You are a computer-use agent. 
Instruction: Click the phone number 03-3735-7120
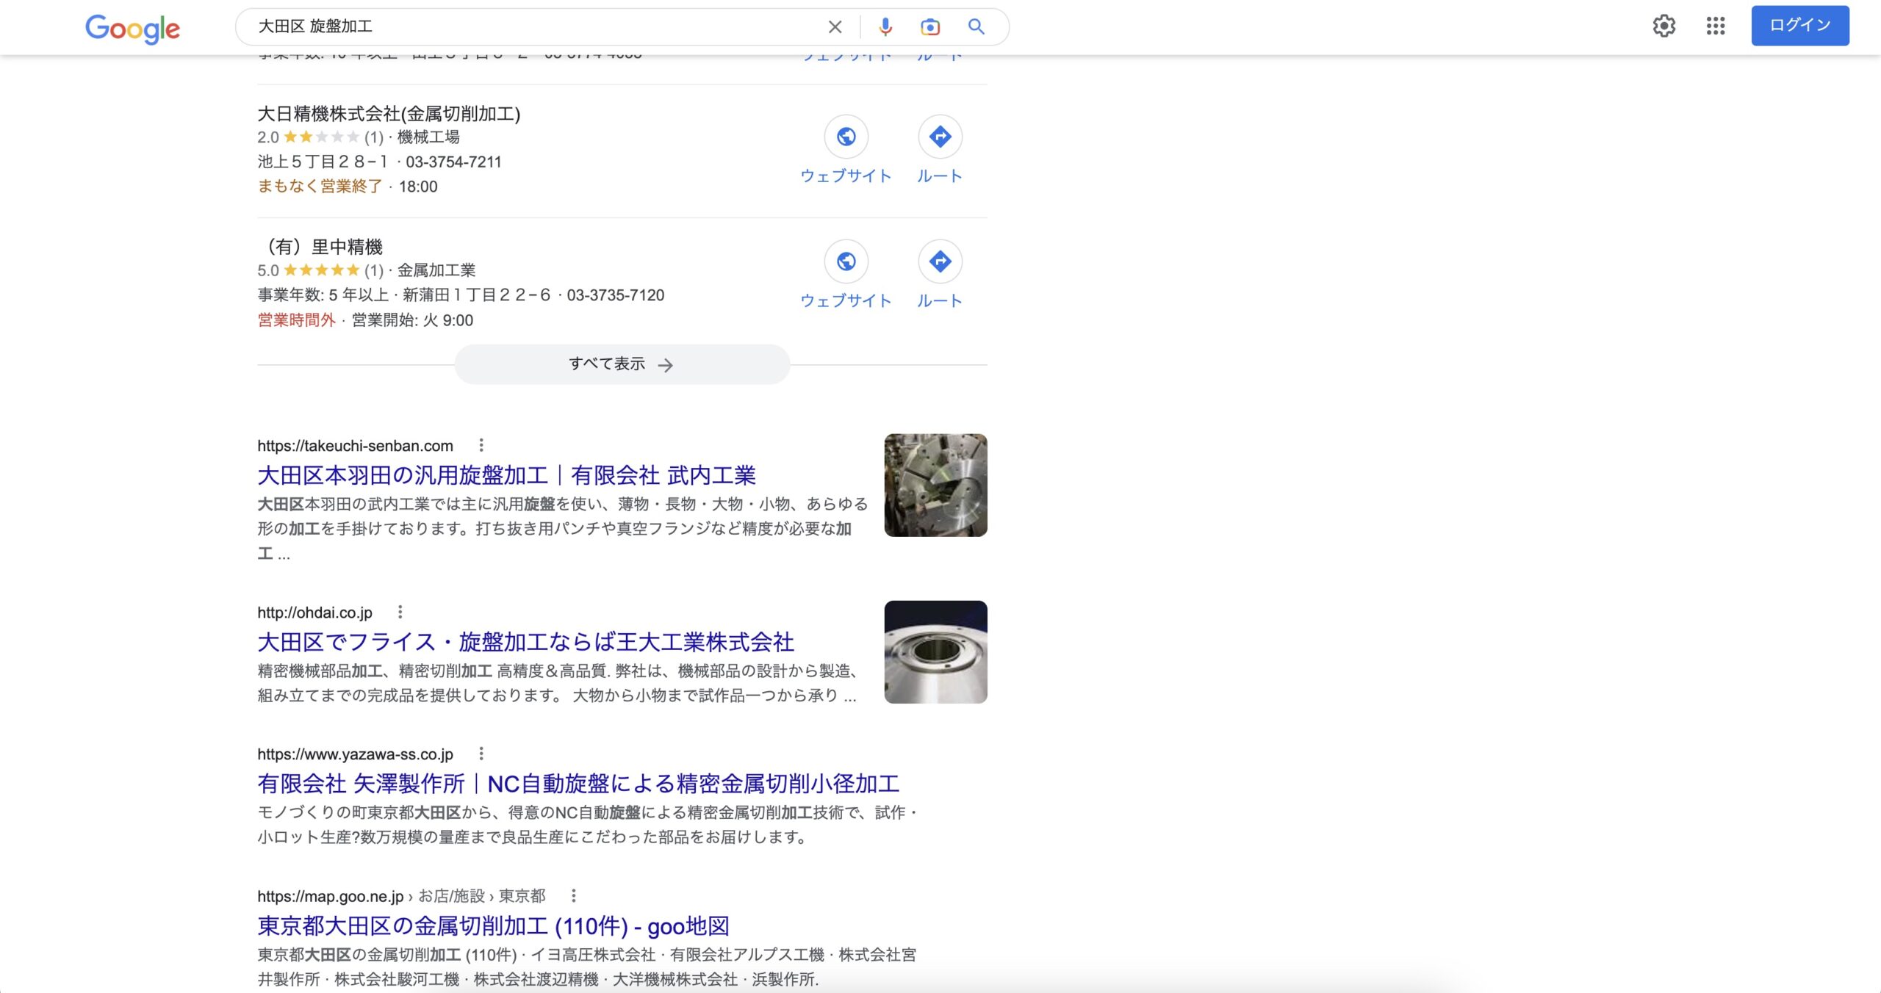(616, 295)
